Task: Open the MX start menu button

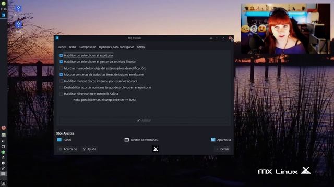Action: point(4,183)
